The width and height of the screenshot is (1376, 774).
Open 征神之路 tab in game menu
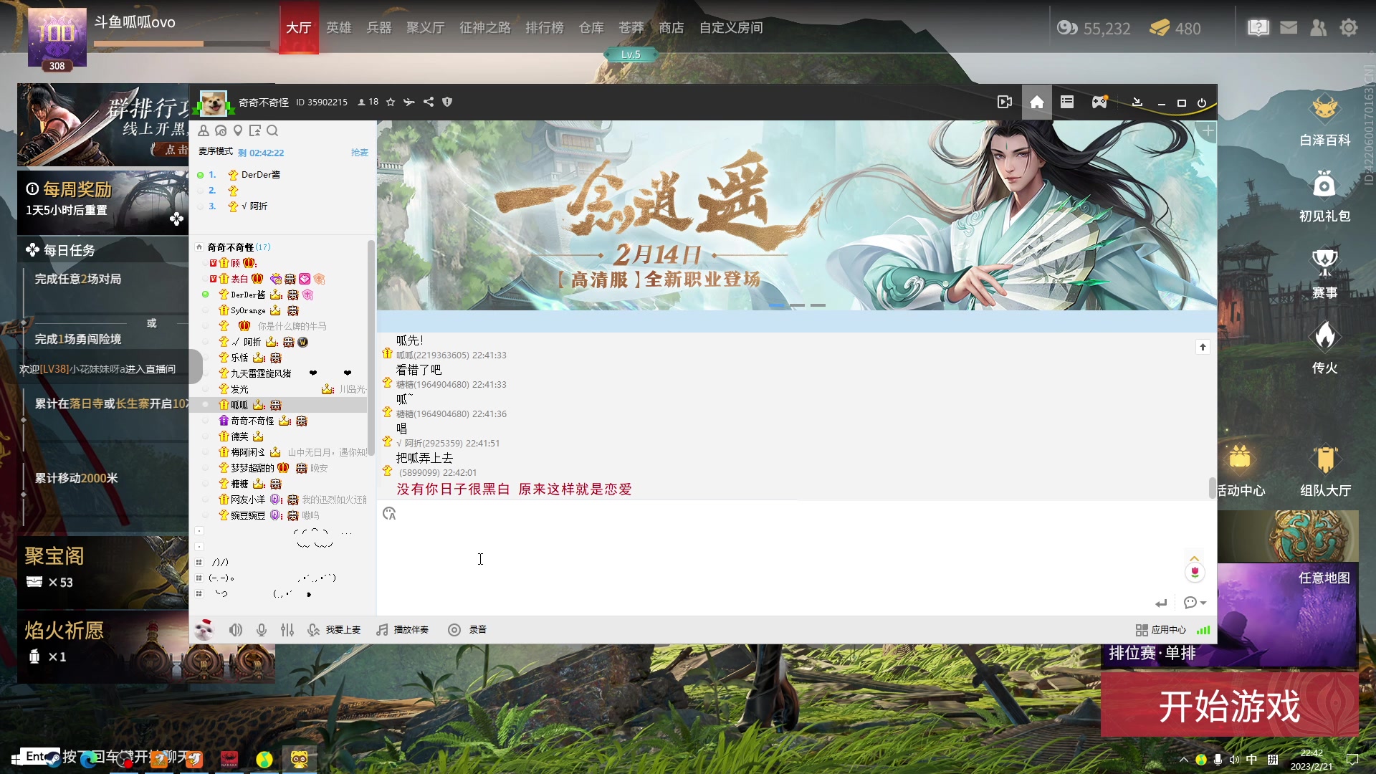[x=485, y=28]
